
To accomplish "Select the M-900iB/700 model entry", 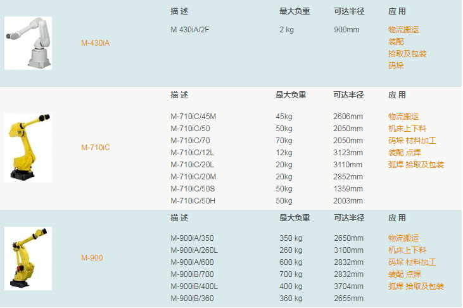I will point(192,274).
